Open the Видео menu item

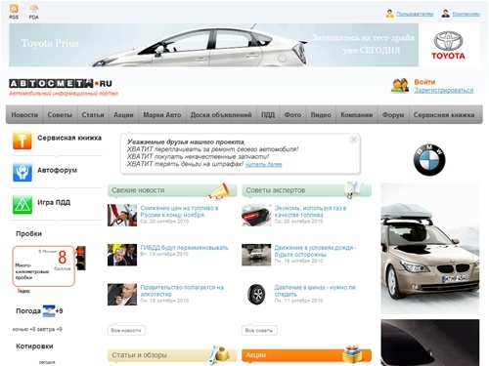pos(321,115)
